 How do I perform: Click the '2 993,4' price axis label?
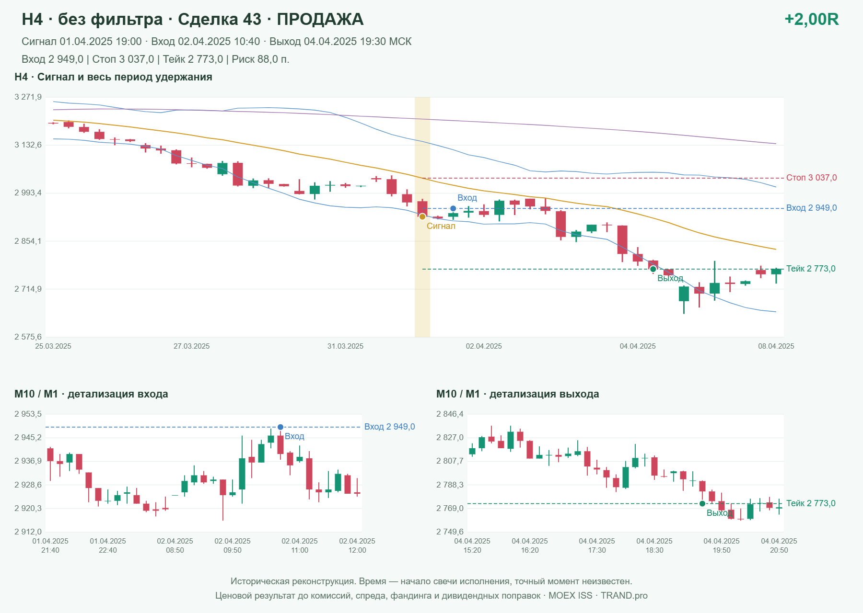point(28,193)
